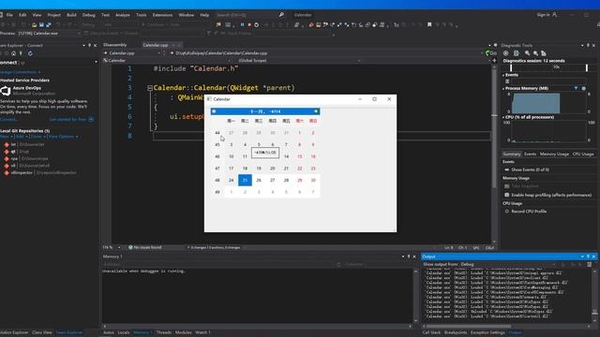600x337 pixels.
Task: Click the month-year header in Calendar window
Action: click(265, 111)
